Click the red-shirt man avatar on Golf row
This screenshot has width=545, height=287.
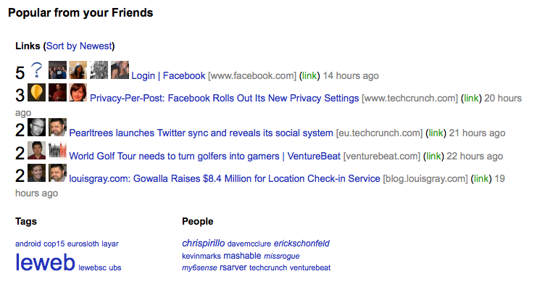(x=36, y=151)
